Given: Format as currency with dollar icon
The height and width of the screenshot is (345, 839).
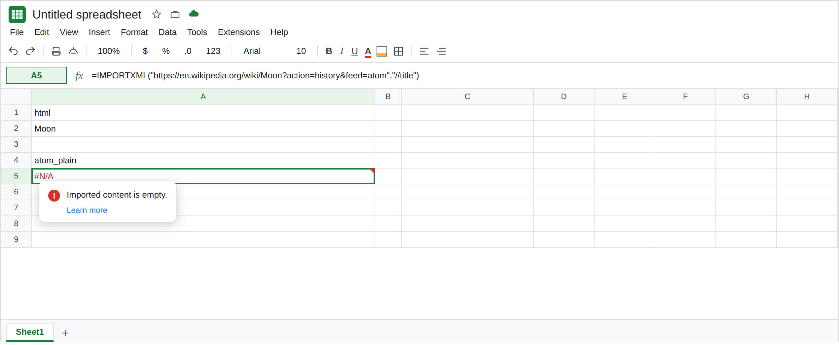Looking at the screenshot, I should [x=145, y=51].
